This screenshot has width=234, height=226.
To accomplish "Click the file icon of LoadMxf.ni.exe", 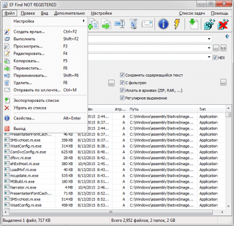I will click(x=7, y=170).
